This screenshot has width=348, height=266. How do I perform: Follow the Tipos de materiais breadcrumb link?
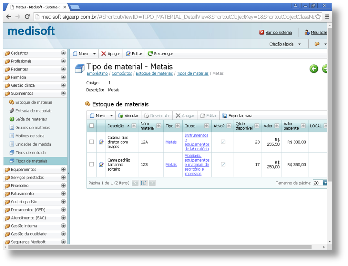click(x=193, y=73)
